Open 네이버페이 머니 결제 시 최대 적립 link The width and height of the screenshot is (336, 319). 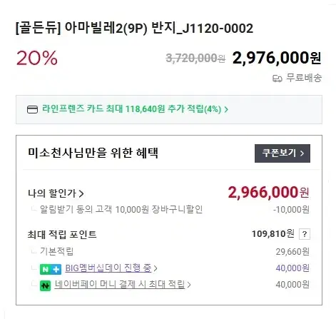(120, 284)
